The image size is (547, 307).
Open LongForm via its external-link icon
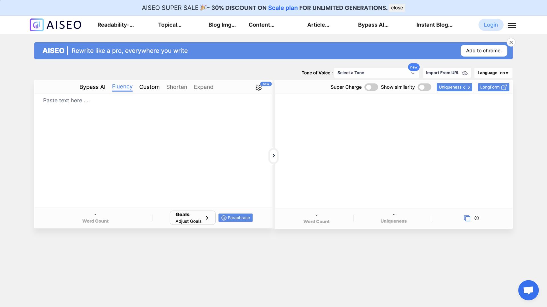(504, 87)
